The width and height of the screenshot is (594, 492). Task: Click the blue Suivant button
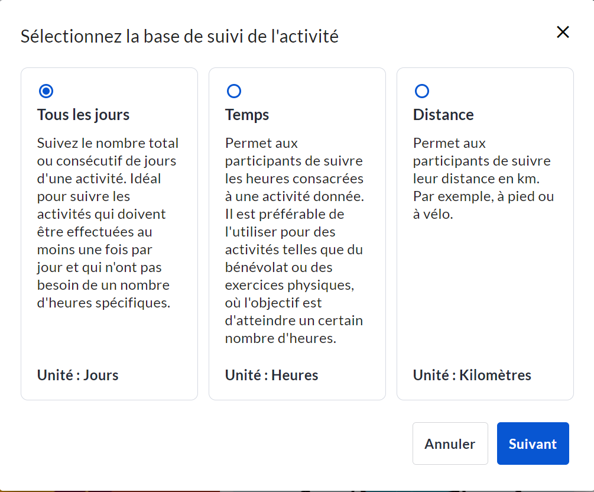click(533, 444)
